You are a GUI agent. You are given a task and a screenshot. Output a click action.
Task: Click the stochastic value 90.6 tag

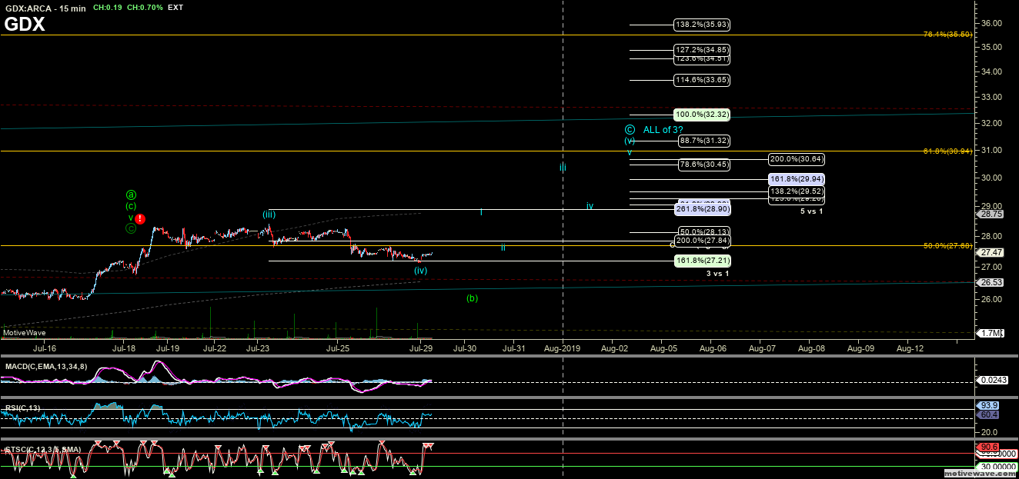tap(989, 447)
